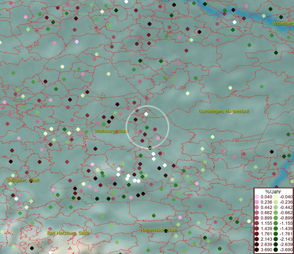Click the Gardelegen, Hansestadt map label

(224, 111)
